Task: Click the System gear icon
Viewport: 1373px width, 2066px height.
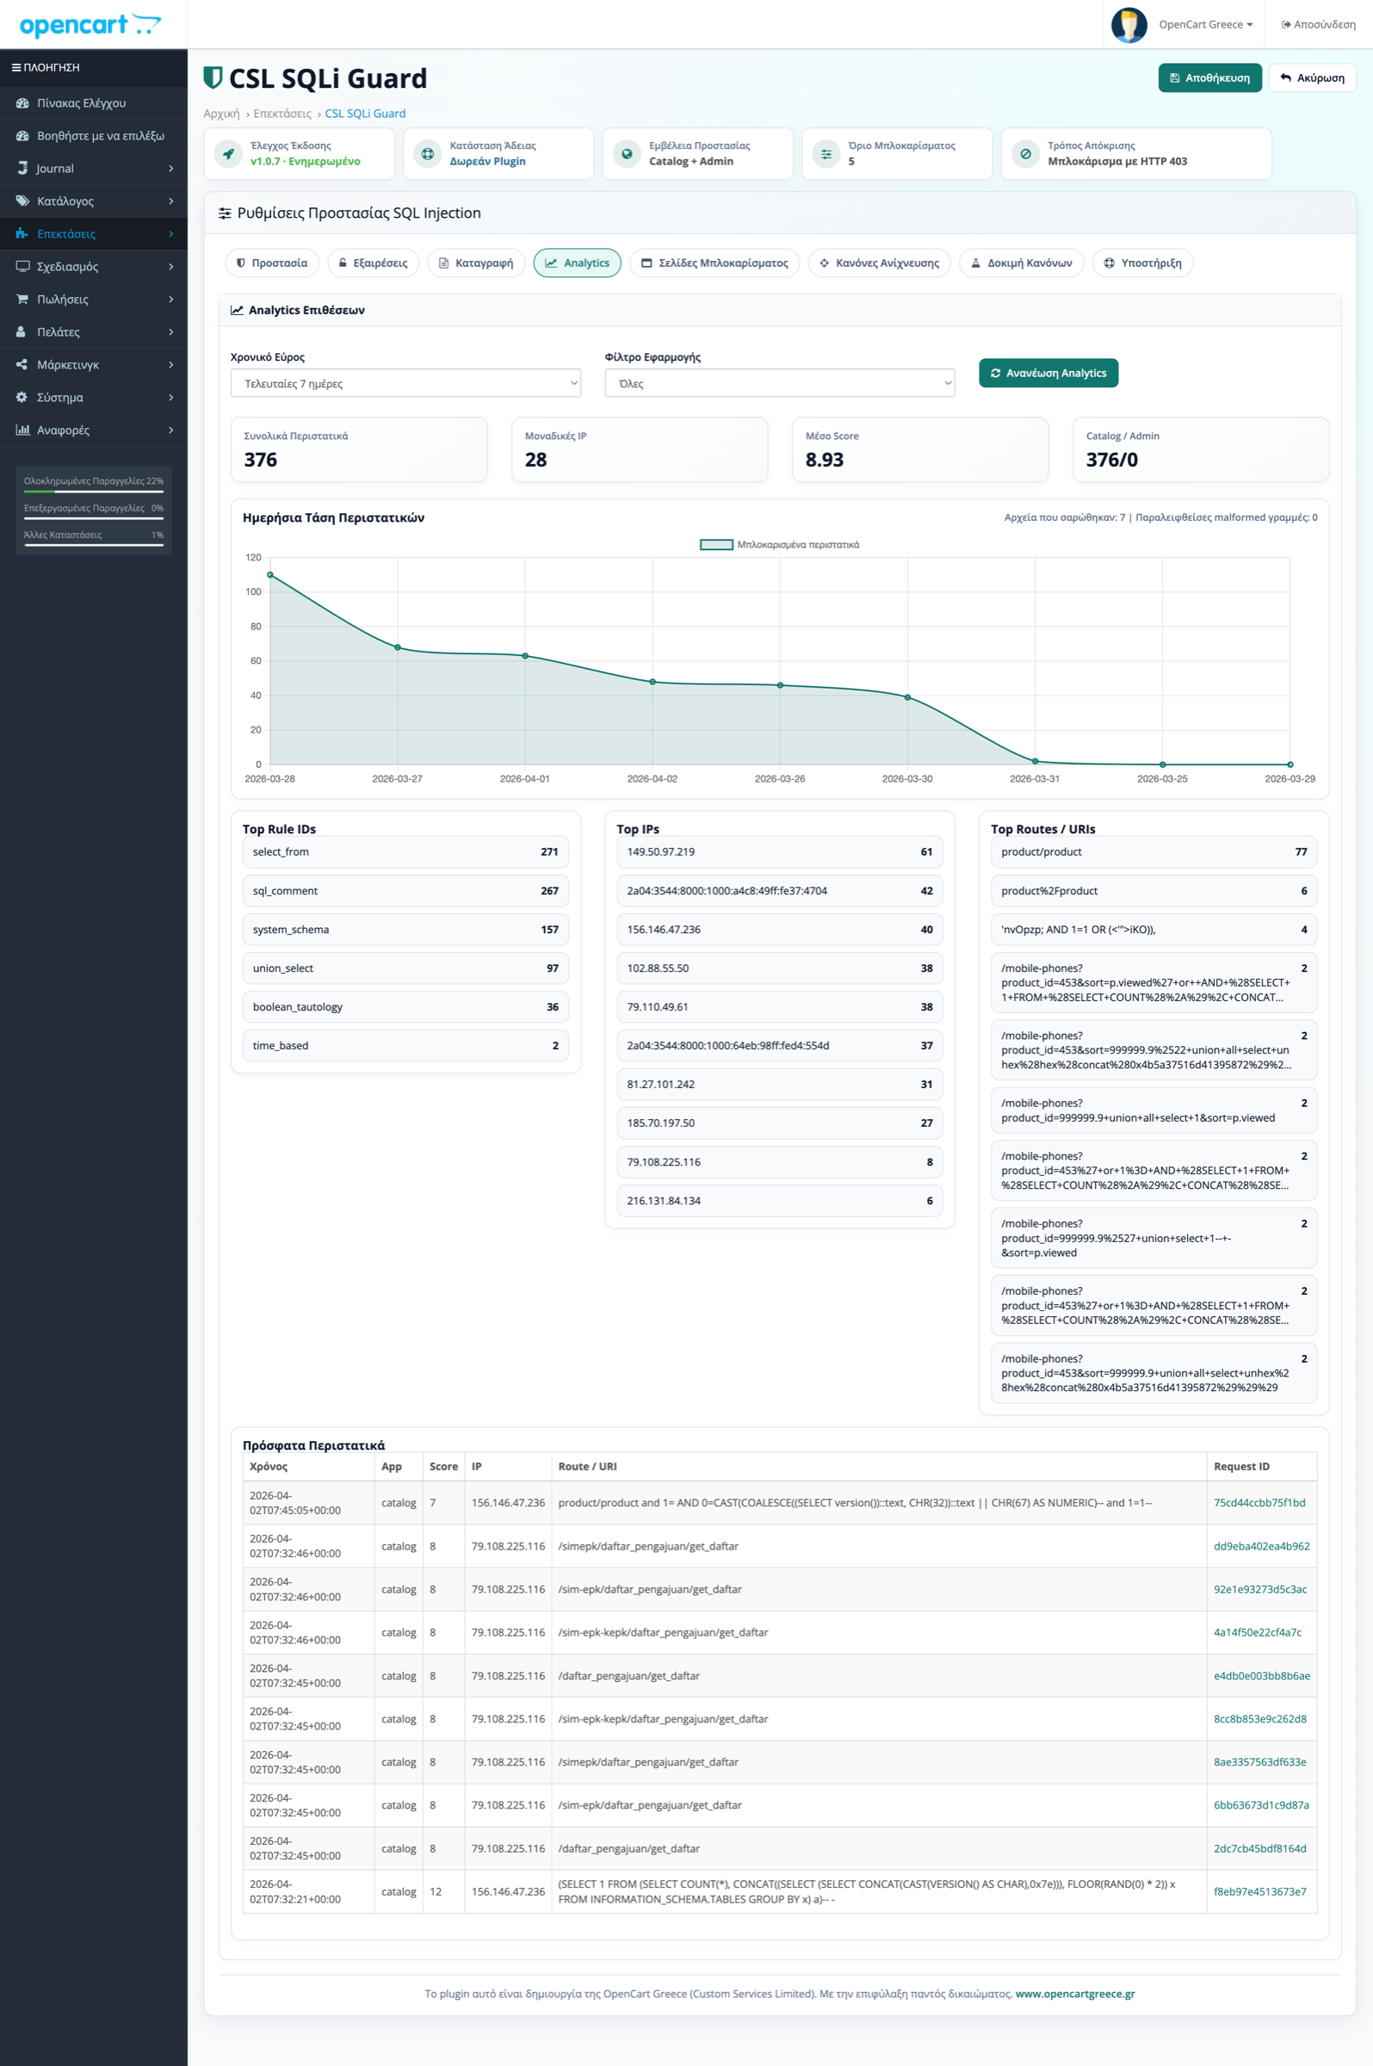Action: pyautogui.click(x=22, y=398)
